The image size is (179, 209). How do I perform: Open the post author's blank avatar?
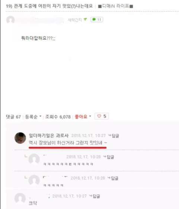[x=10, y=20]
